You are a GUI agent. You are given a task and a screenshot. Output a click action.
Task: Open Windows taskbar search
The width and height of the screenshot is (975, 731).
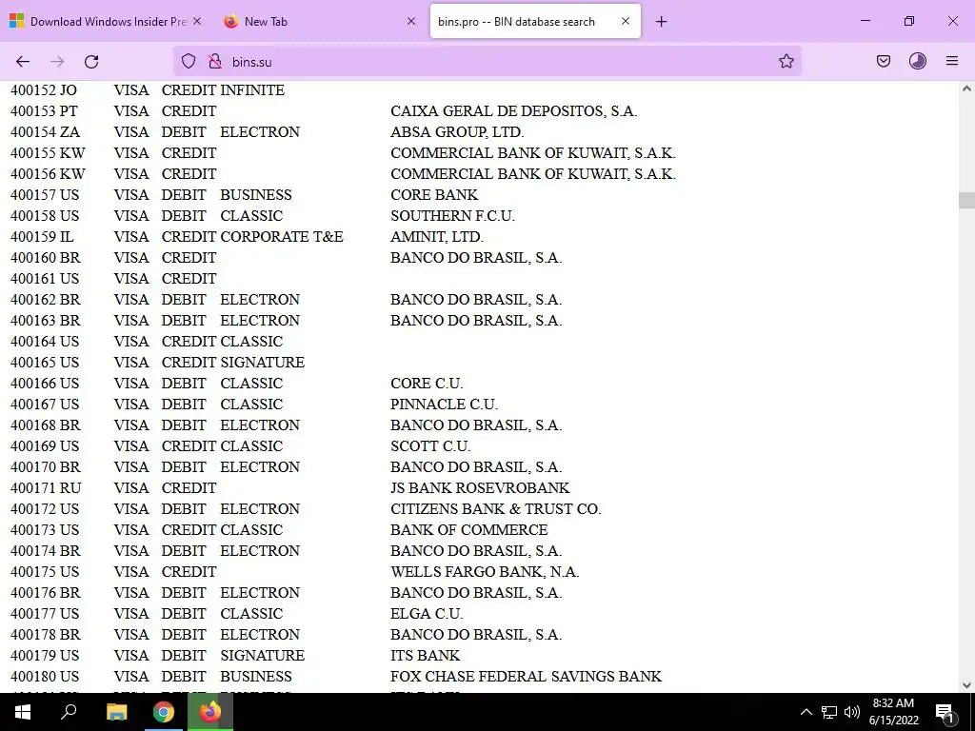pyautogui.click(x=69, y=712)
